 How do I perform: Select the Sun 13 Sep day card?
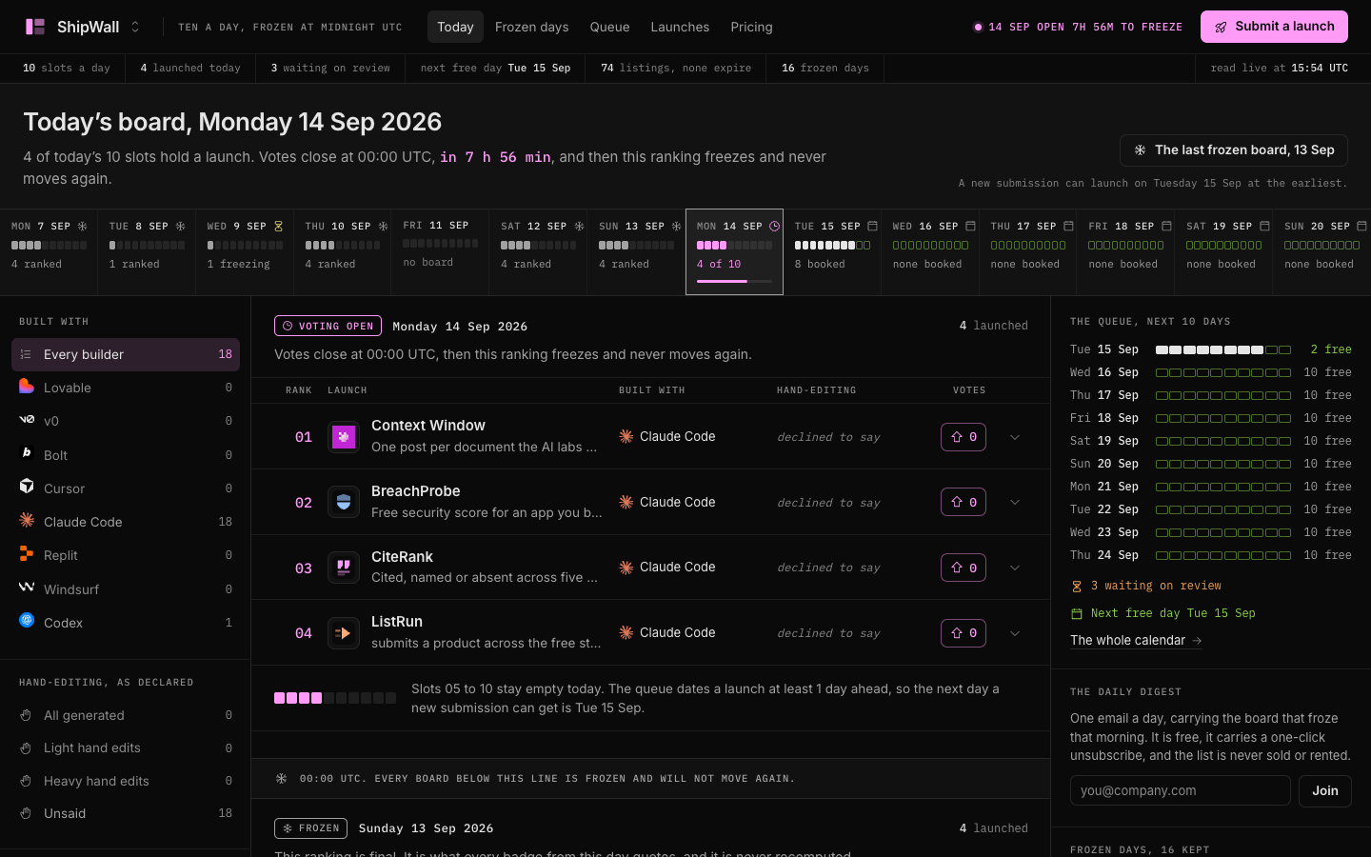[637, 251]
